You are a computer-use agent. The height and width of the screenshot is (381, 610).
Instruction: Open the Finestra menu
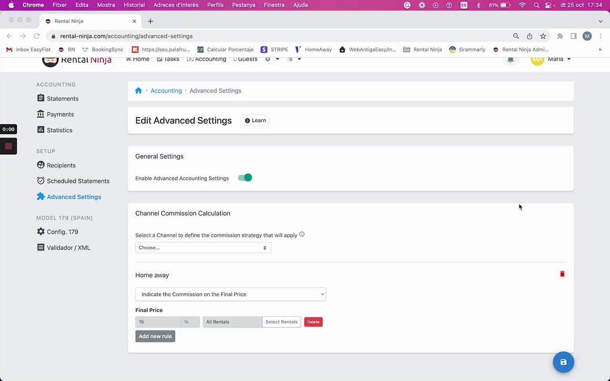point(274,5)
